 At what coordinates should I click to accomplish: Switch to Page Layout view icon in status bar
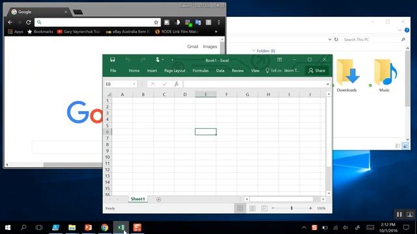pos(252,208)
